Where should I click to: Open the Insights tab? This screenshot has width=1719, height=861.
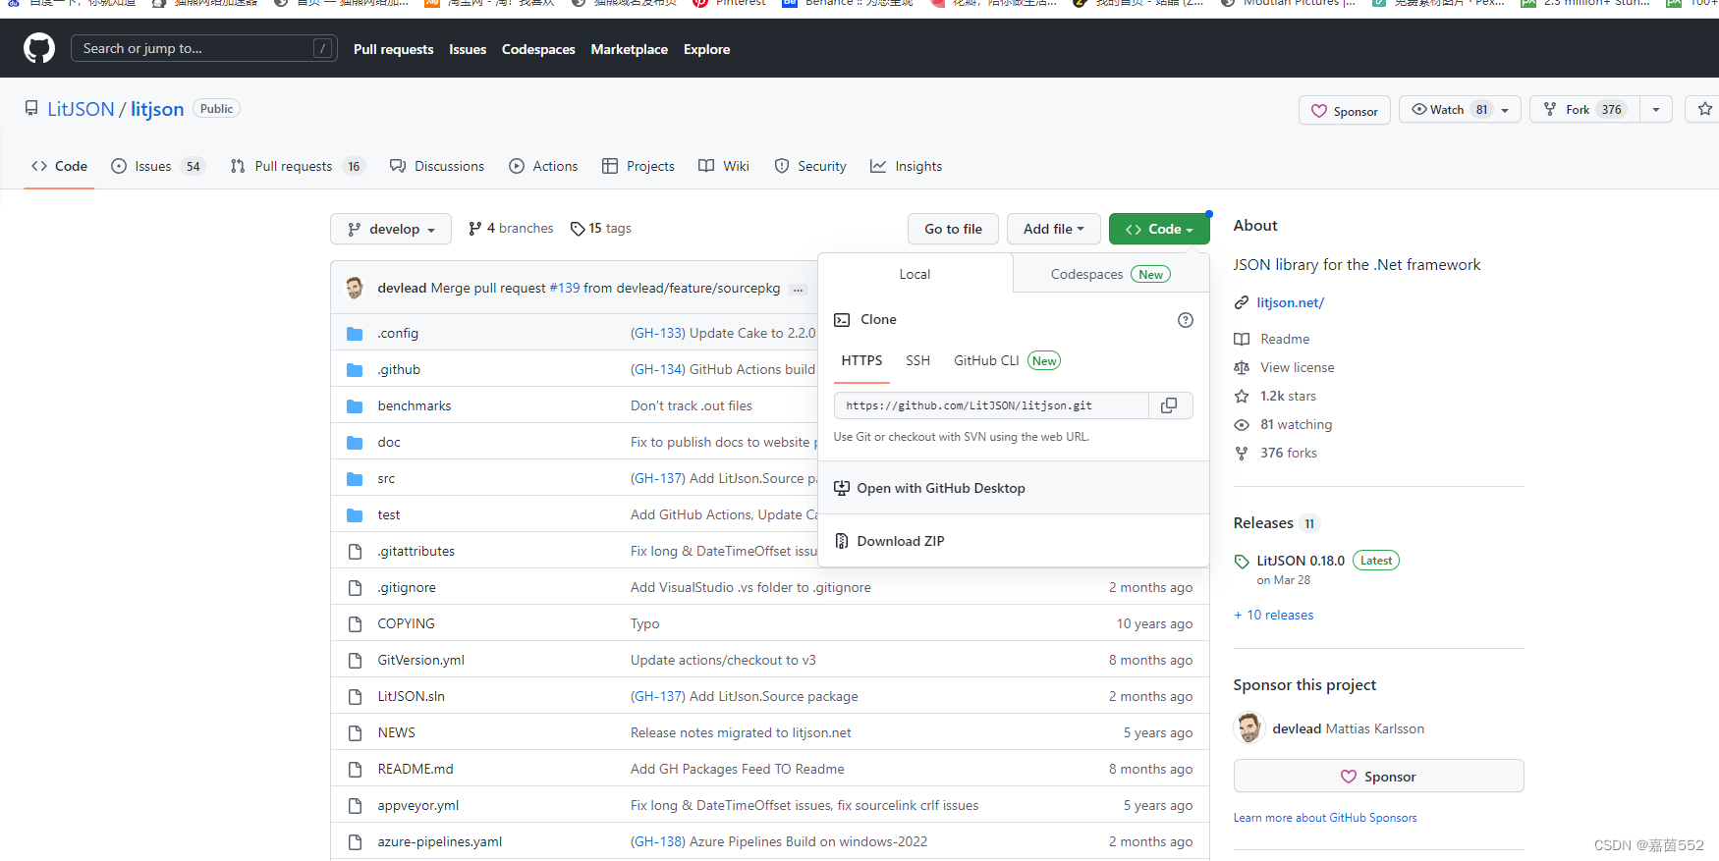[907, 166]
